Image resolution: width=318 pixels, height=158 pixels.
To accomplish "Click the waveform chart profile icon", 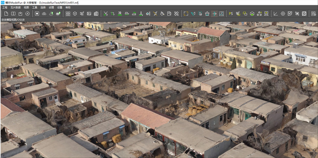I will (x=290, y=13).
